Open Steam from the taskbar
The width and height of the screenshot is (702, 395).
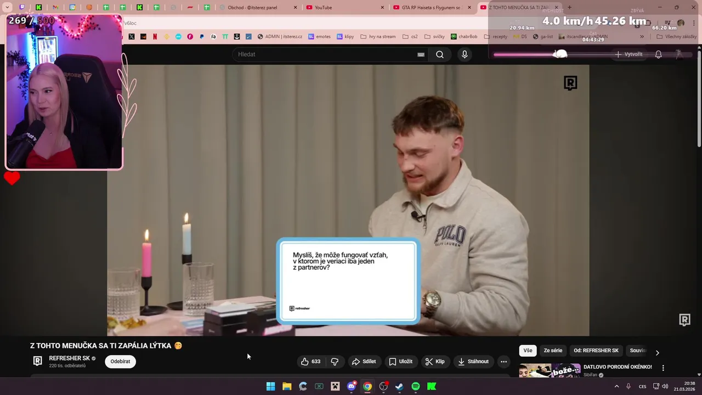tap(400, 386)
